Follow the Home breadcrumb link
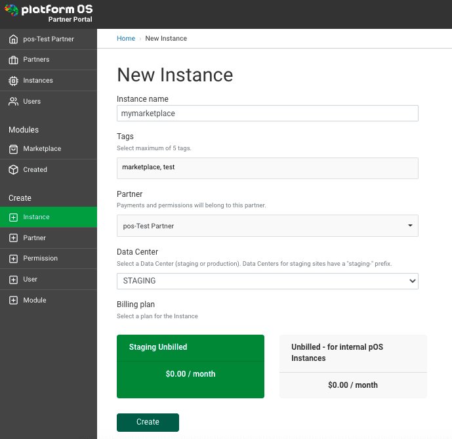This screenshot has width=452, height=439. 126,38
